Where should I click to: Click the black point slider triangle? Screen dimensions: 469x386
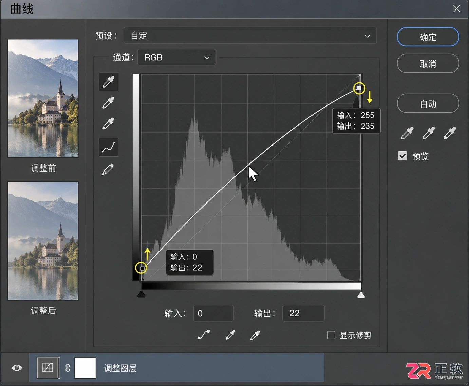click(142, 294)
